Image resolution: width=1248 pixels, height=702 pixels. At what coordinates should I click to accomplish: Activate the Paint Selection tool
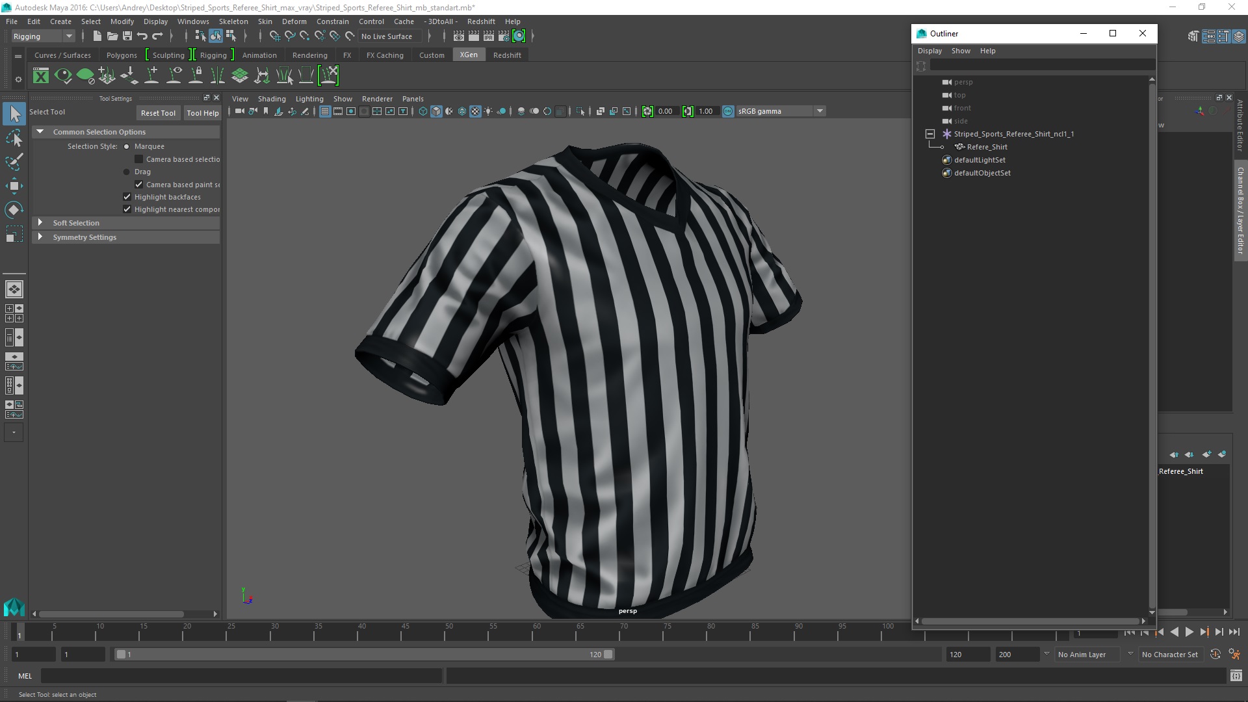[14, 161]
